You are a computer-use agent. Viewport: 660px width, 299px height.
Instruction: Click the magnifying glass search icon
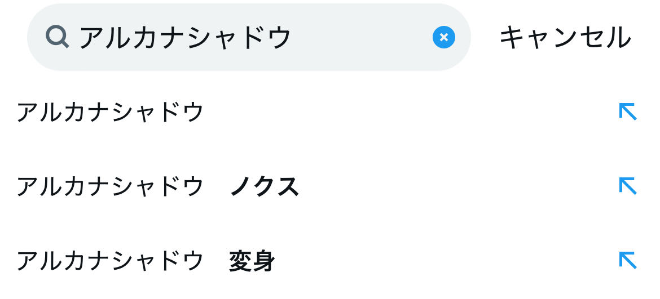tap(57, 37)
